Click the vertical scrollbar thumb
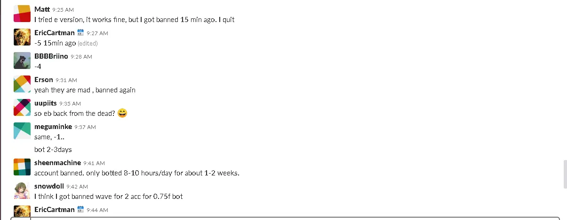Image resolution: width=567 pixels, height=220 pixels. click(x=565, y=174)
